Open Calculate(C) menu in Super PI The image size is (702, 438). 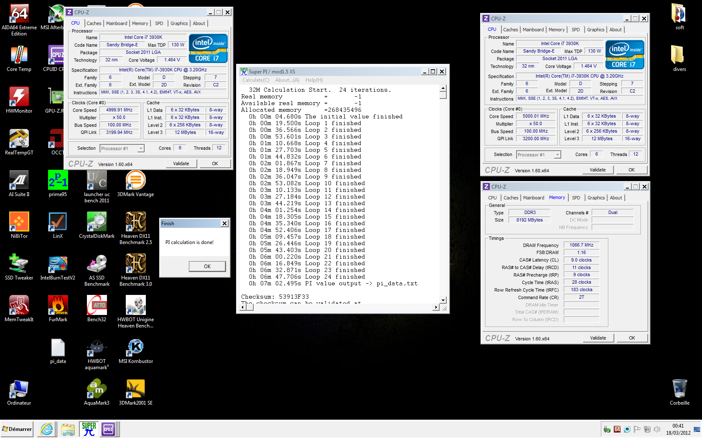coord(256,80)
